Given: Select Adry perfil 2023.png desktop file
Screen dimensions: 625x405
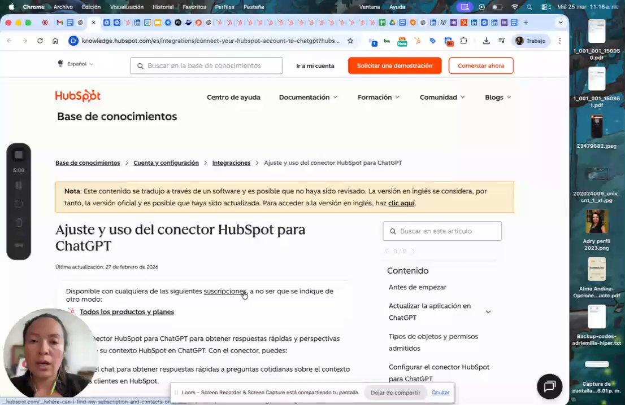Looking at the screenshot, I should (597, 230).
